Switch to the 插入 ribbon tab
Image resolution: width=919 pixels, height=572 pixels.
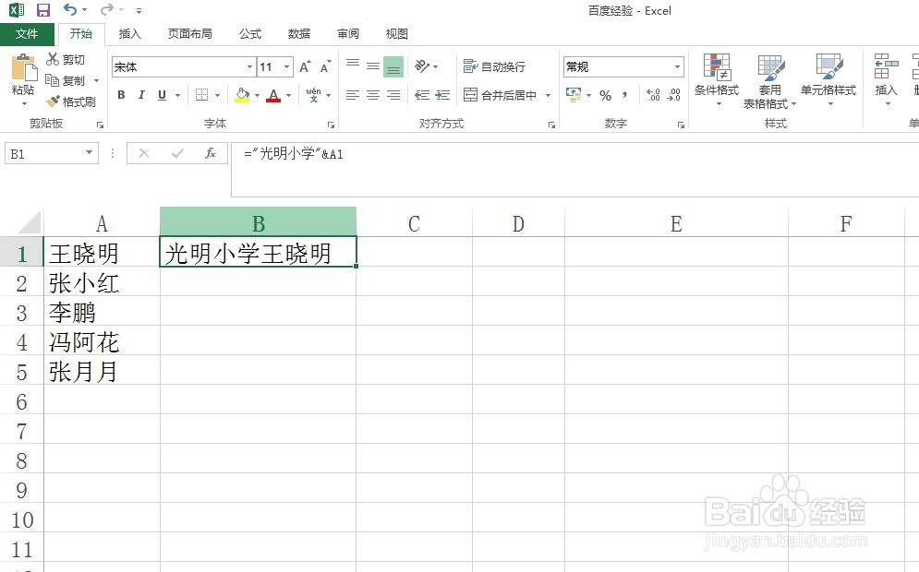point(129,33)
